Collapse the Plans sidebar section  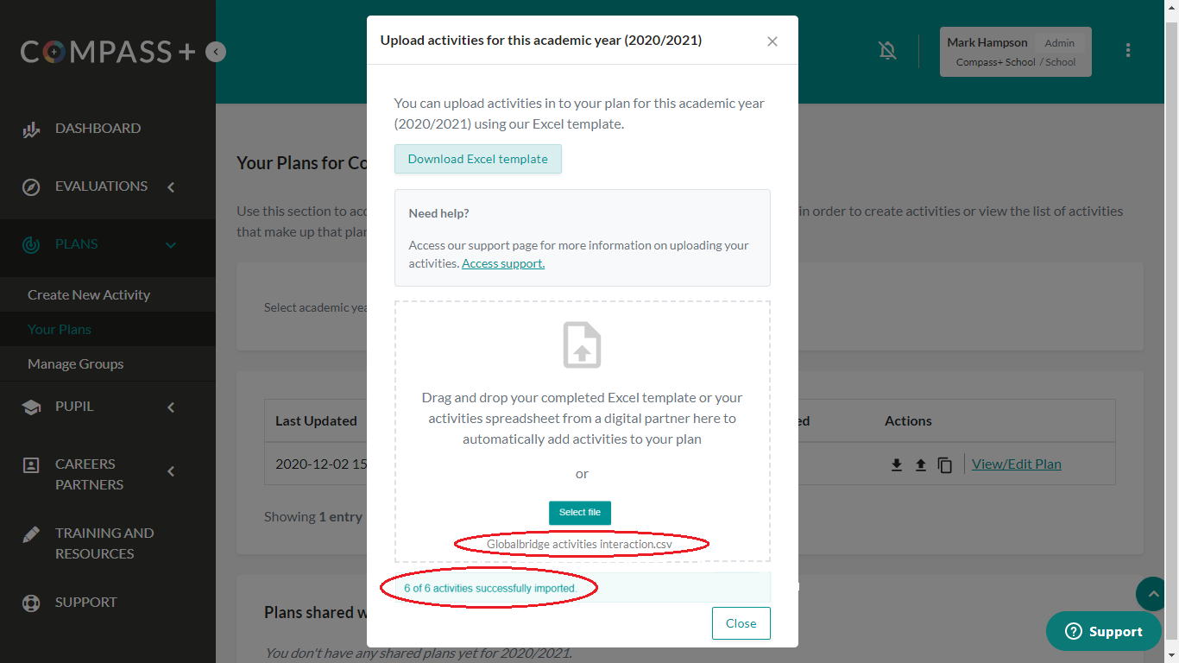(x=171, y=245)
